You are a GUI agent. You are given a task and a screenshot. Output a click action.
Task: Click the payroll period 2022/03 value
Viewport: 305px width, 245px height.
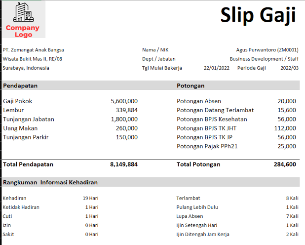289,68
